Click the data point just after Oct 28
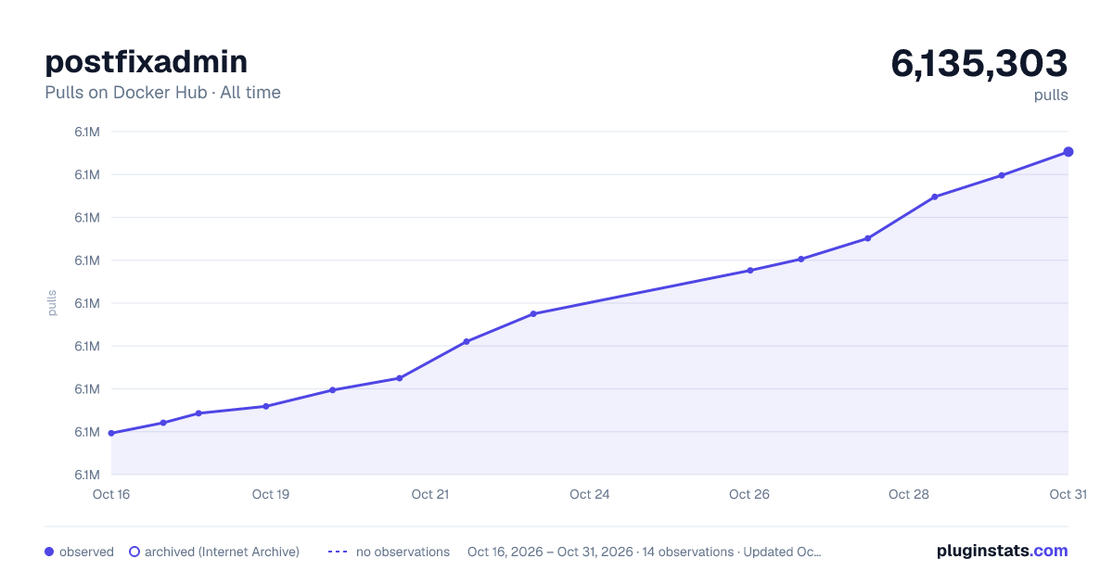The width and height of the screenshot is (1113, 584). [x=935, y=197]
